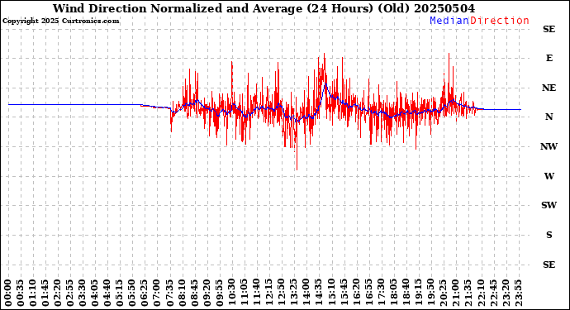Click the NW direction axis label
570x310 pixels.
click(549, 146)
